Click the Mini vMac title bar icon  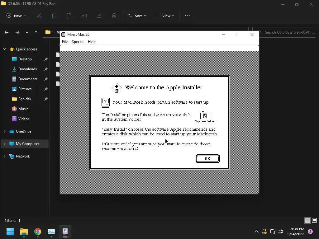click(63, 35)
